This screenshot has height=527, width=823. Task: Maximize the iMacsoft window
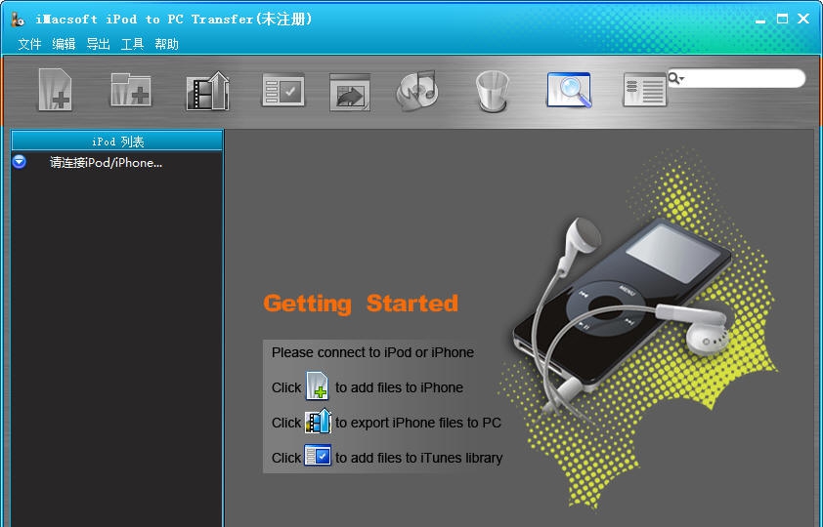click(782, 19)
